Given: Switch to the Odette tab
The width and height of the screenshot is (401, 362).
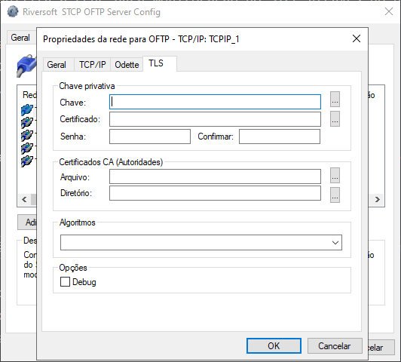Looking at the screenshot, I should pyautogui.click(x=127, y=64).
